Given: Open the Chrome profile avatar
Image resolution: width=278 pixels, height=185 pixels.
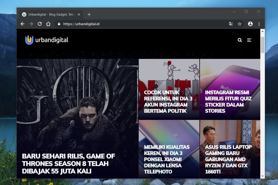Looking at the screenshot, I should (250, 24).
